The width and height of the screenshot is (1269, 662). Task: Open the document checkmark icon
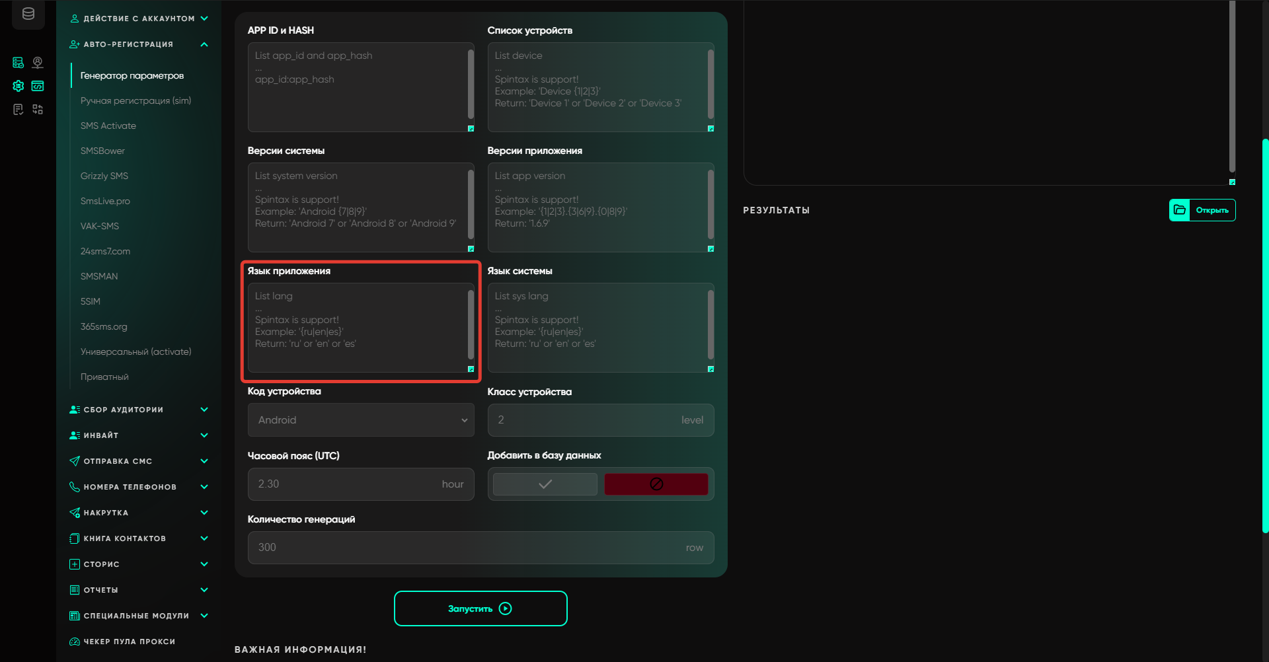pyautogui.click(x=19, y=110)
